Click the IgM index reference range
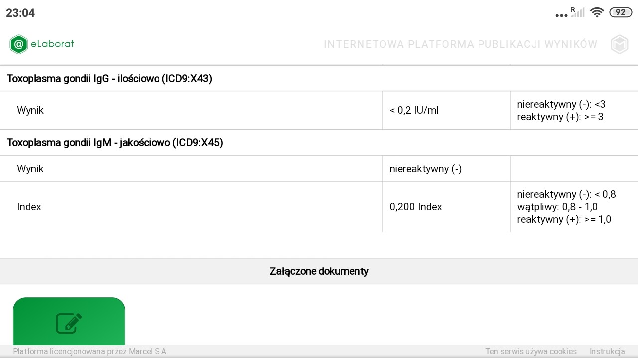 pos(566,207)
